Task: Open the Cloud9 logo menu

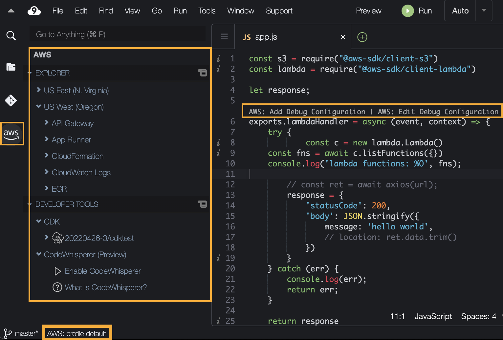Action: (34, 11)
